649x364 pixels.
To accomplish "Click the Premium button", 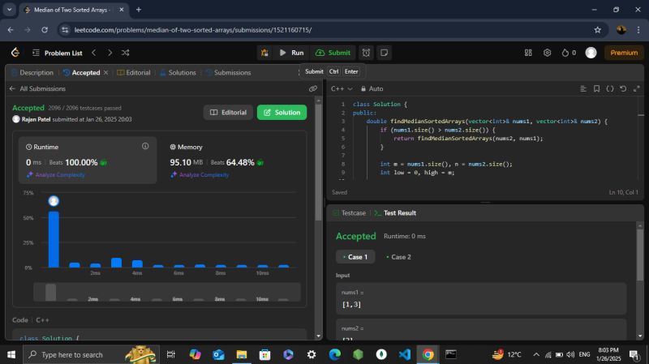I will click(624, 53).
